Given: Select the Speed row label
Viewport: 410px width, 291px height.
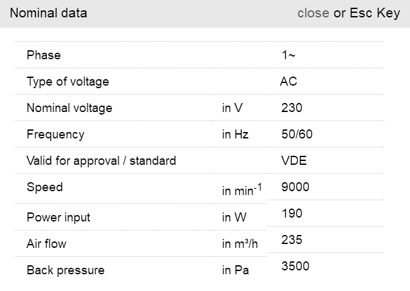Looking at the screenshot, I should point(44,187).
